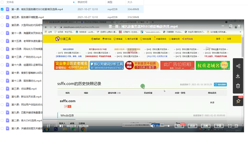Select checkbox for 第十一课 file

(x=2, y=33)
